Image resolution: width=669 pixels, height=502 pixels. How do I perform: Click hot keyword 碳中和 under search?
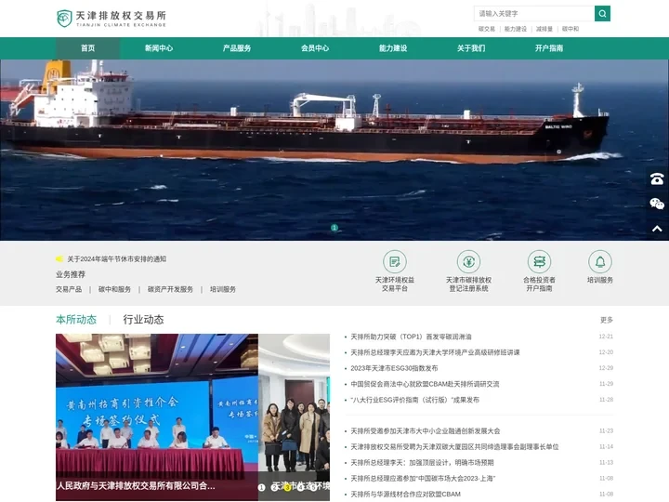pos(571,29)
